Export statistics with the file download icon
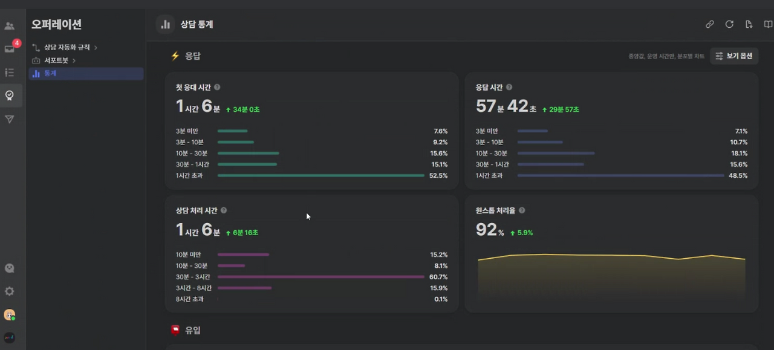774x350 pixels. click(x=749, y=24)
